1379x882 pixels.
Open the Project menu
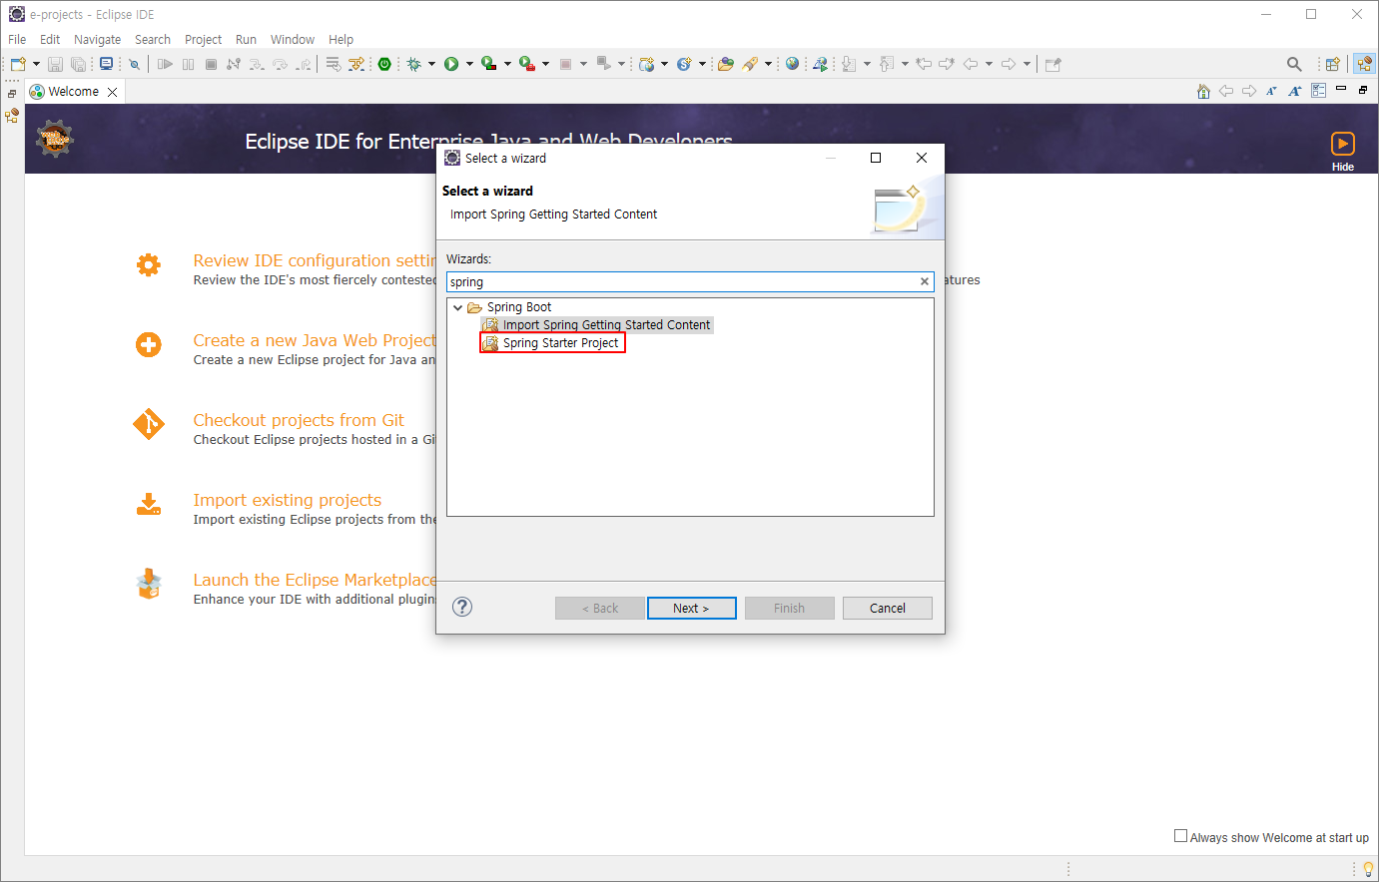click(x=203, y=39)
